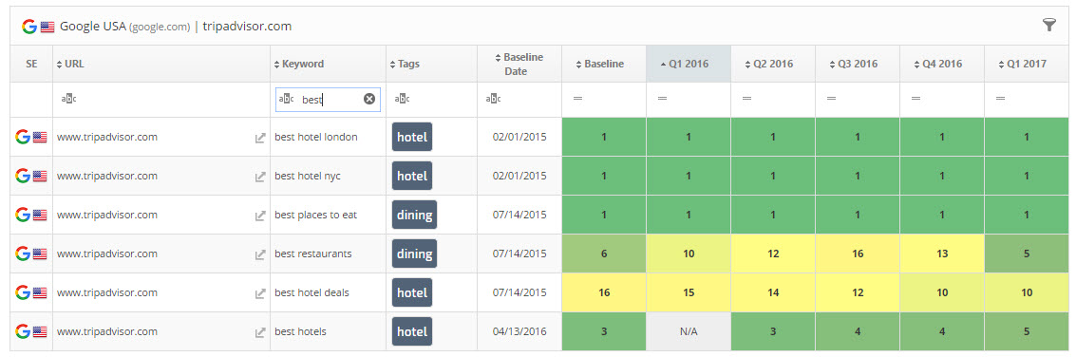The height and width of the screenshot is (357, 1076).
Task: Open Q2 2016 equals filter operator
Action: pos(746,99)
